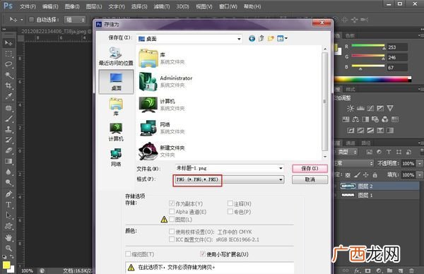Open Libraries (库) in dialog sidebar

(116, 107)
